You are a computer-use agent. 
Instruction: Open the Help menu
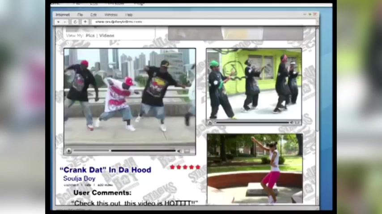pyautogui.click(x=129, y=15)
